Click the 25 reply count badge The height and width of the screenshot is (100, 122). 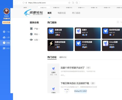coord(93,83)
